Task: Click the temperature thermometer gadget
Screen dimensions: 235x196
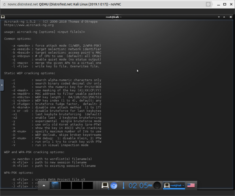Action: tap(123, 186)
